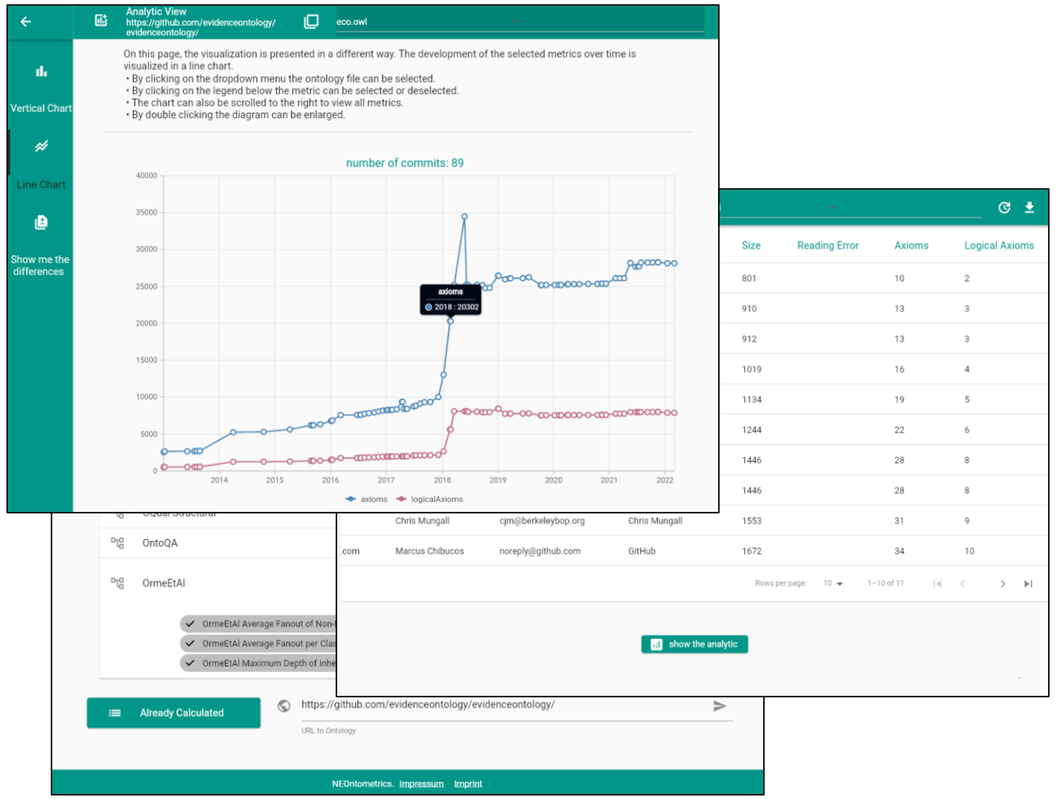Toggle axioms series in chart legend

(367, 499)
